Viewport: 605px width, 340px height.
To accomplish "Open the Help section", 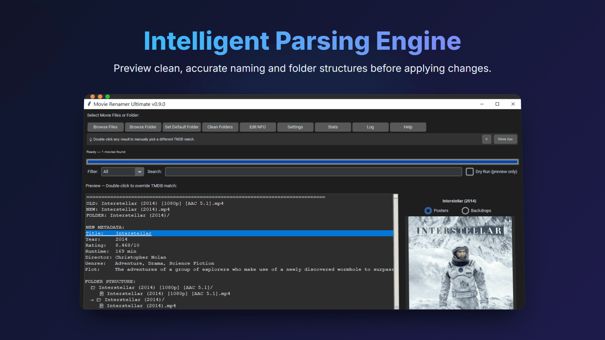I will pyautogui.click(x=408, y=127).
